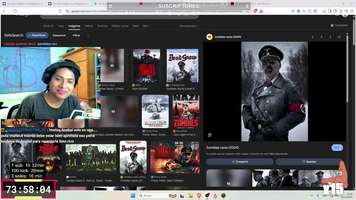
Task: Open the Brave Rewards triangle icon
Action: click(x=261, y=11)
